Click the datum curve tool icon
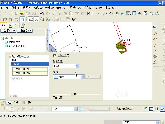This screenshot has width=165, height=124. tap(155, 50)
